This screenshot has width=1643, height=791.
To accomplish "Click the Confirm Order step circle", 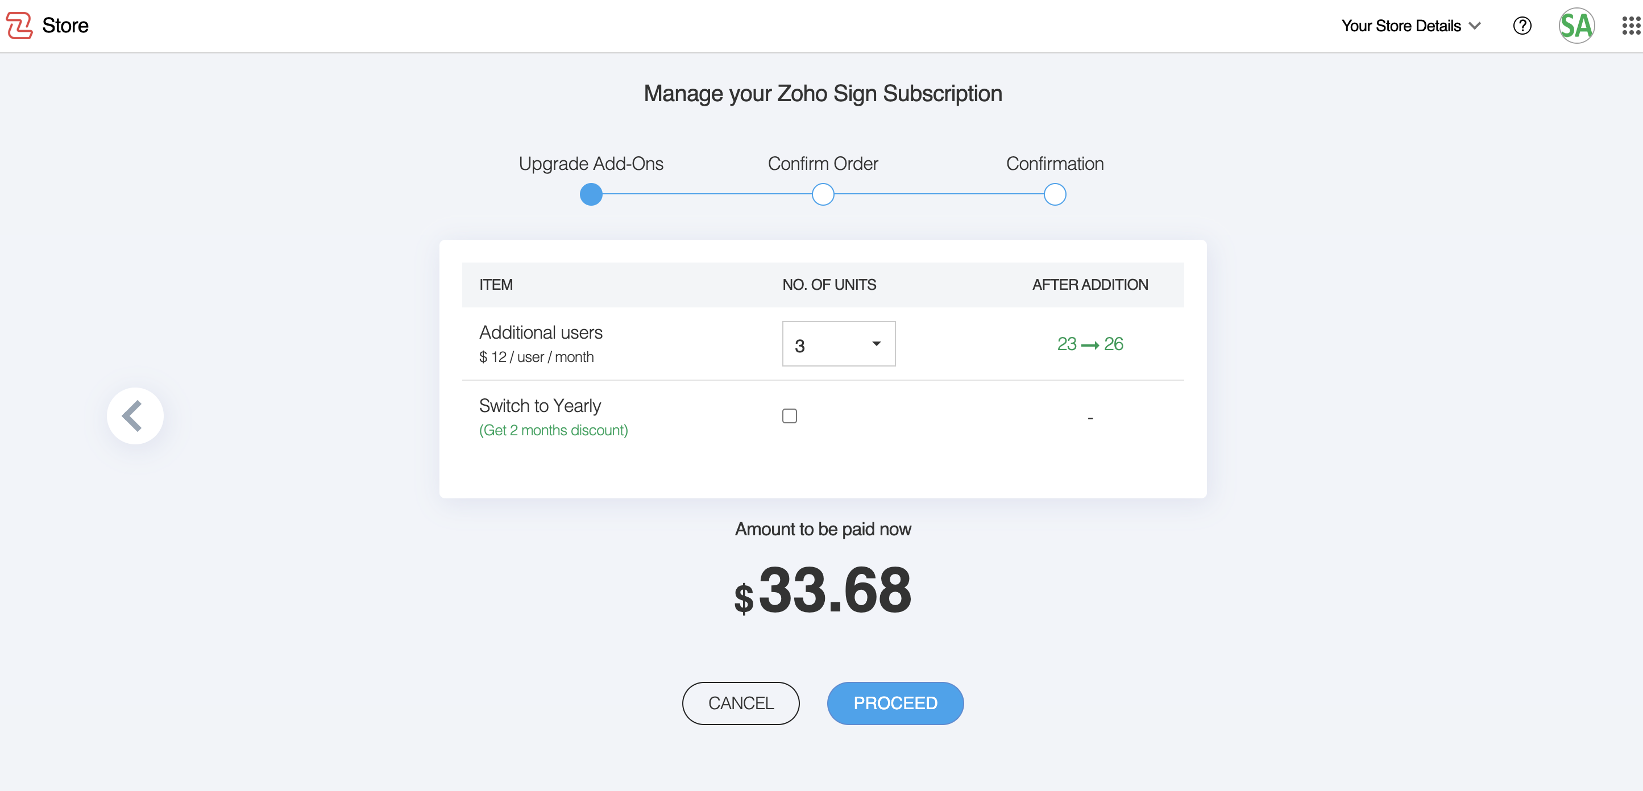I will tap(823, 194).
